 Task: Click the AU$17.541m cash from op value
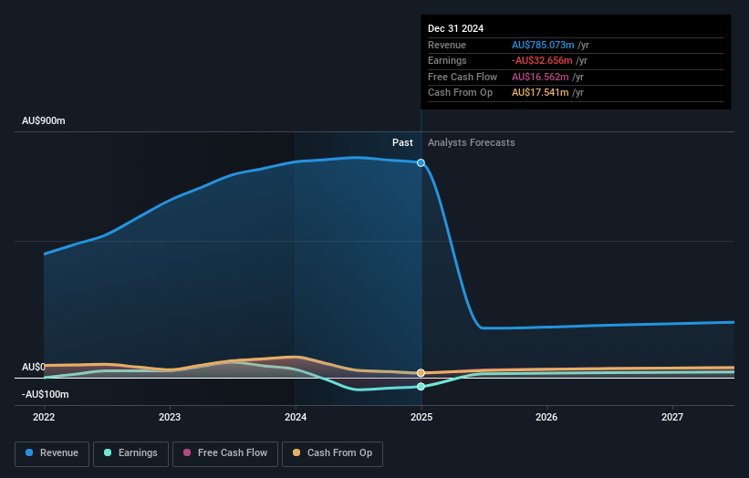[540, 93]
